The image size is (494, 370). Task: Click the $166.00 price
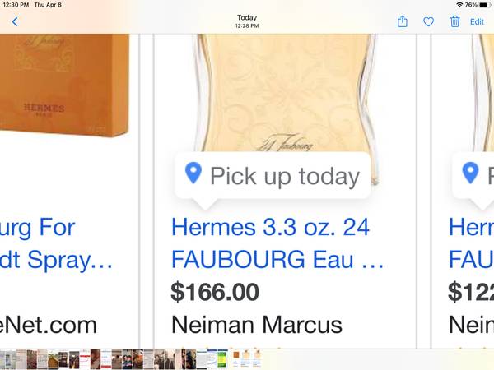point(215,292)
